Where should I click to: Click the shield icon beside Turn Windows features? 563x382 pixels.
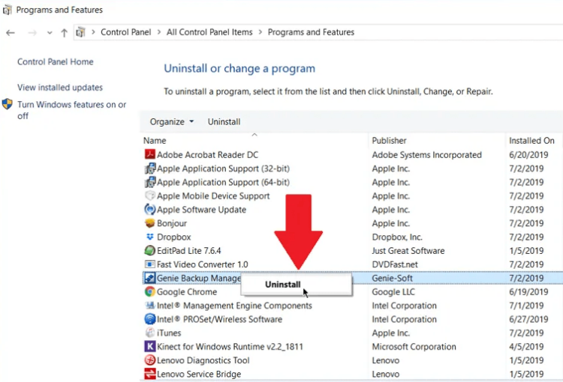8,104
